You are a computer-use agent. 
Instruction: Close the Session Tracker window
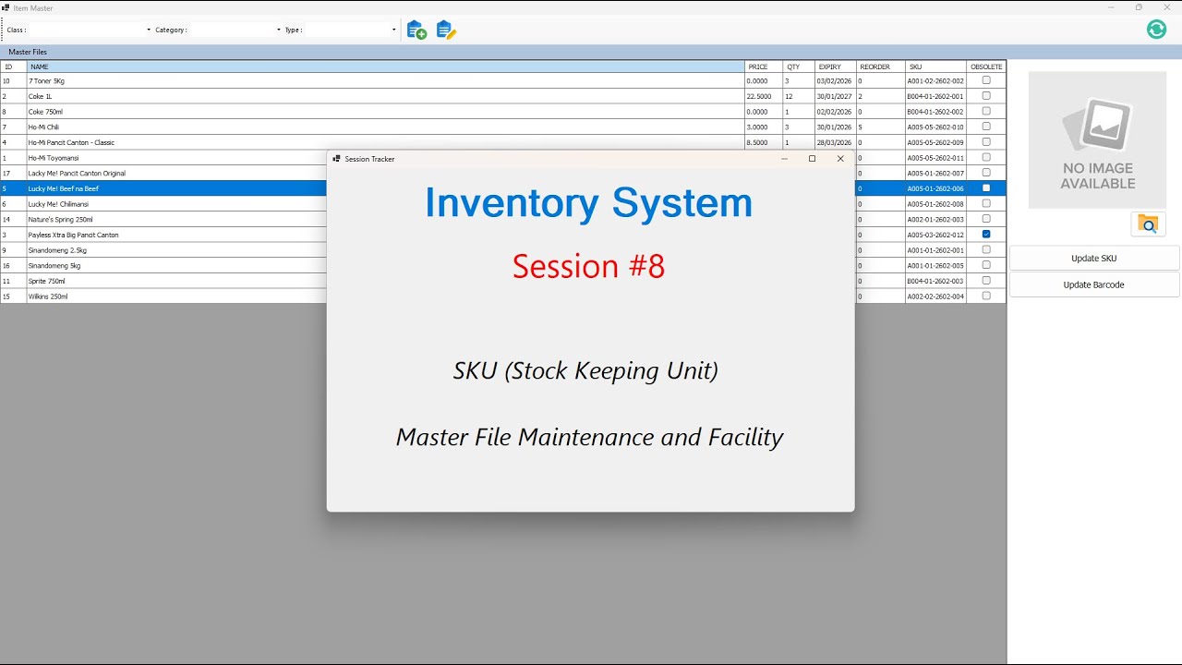tap(840, 159)
